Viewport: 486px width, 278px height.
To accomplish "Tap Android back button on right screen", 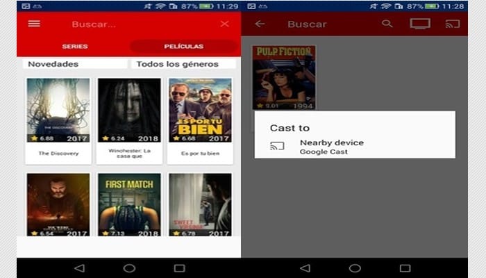I will [305, 268].
